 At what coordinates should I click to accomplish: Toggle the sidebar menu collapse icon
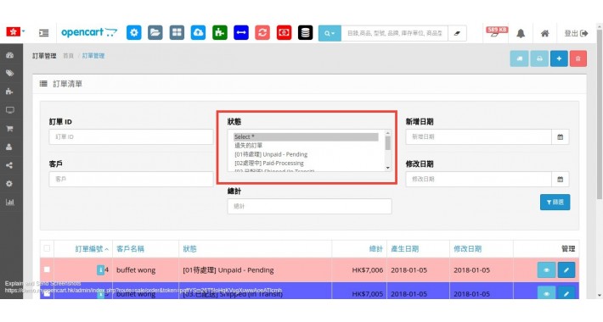click(44, 33)
